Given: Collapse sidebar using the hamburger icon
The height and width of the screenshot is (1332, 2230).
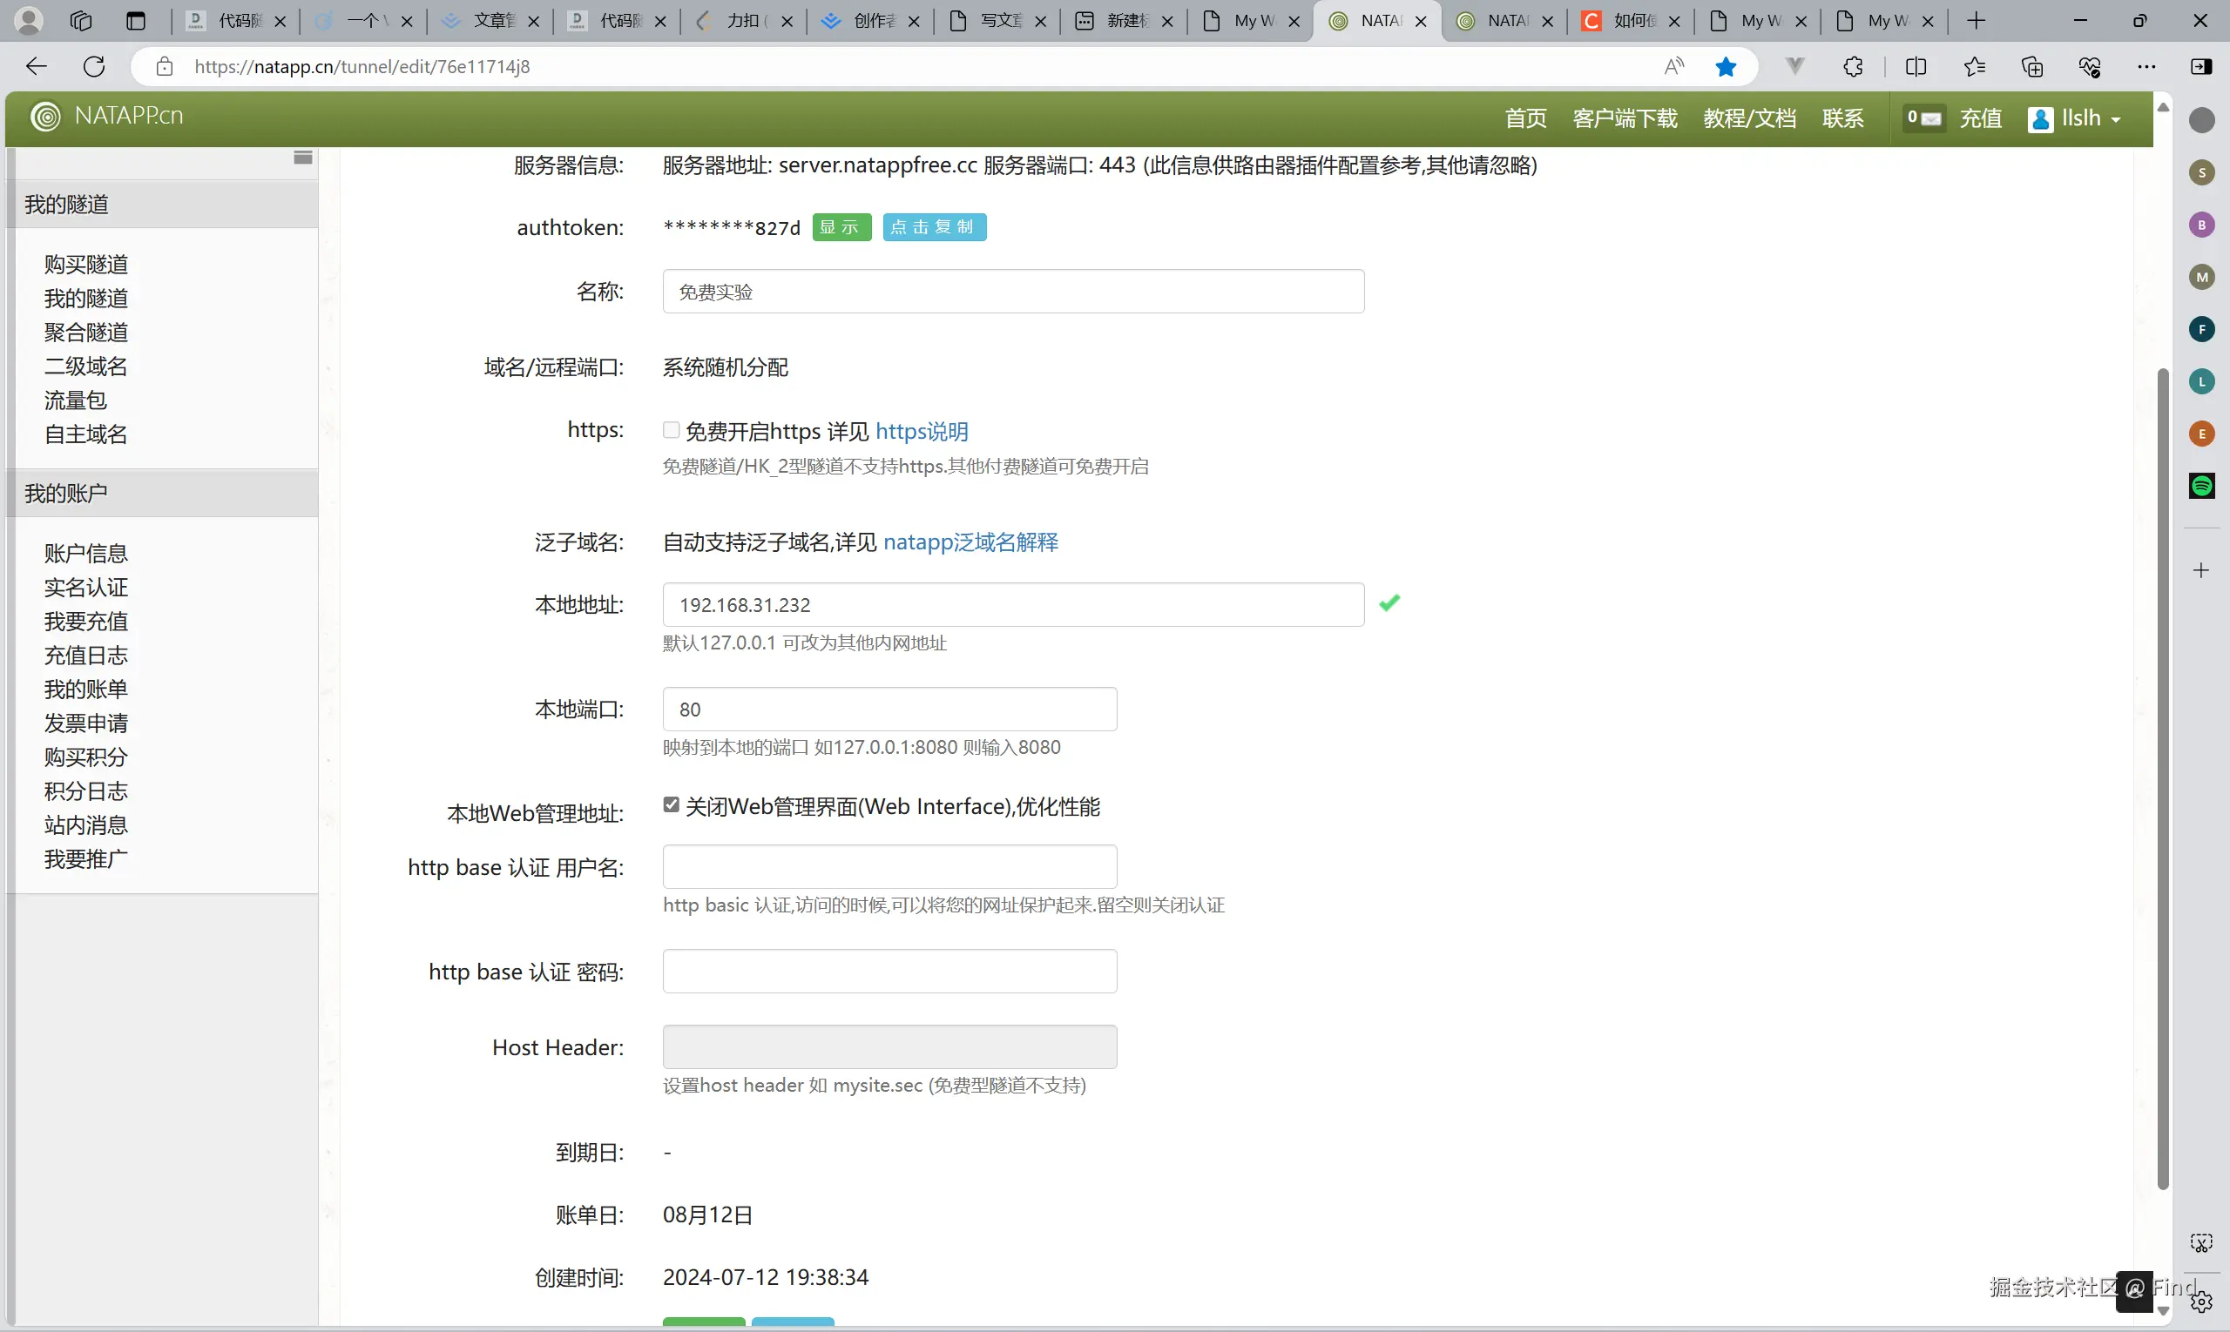Looking at the screenshot, I should [302, 158].
